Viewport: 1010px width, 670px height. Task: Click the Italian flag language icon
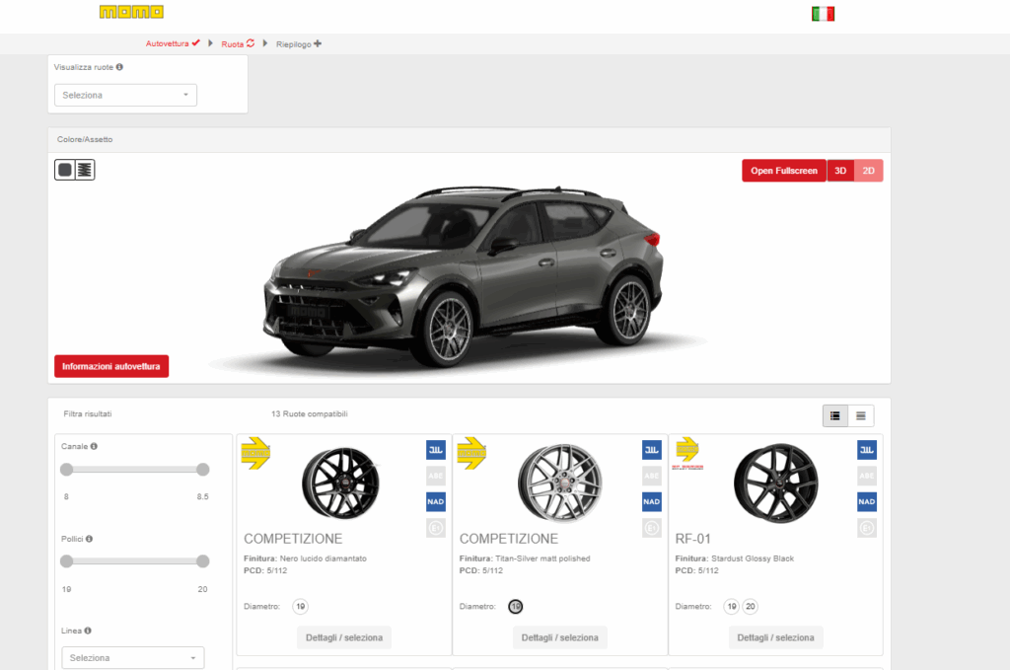point(823,14)
